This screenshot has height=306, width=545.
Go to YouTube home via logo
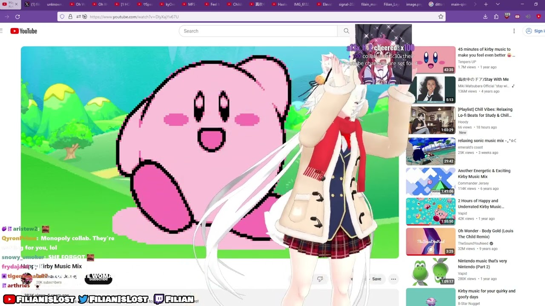tap(24, 31)
